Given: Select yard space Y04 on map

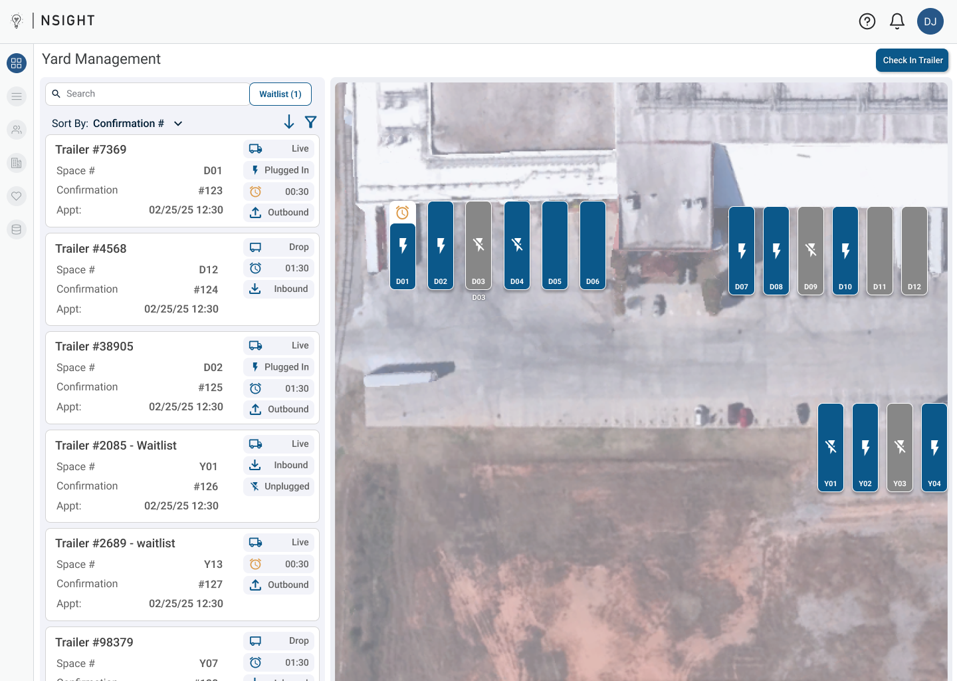Looking at the screenshot, I should click(934, 448).
